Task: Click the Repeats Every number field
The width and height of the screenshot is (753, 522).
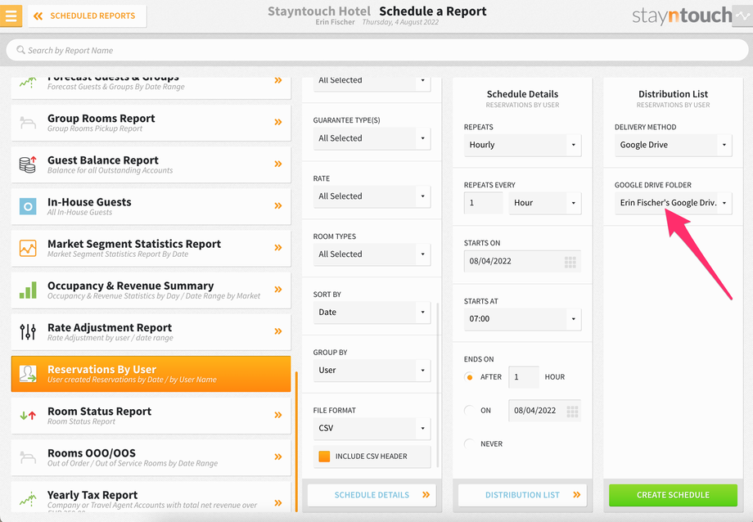Action: [x=483, y=203]
